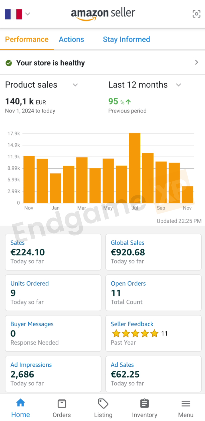Screen dimensions: 205x421
Task: Expand the Product sales metric dropdown
Action: (x=75, y=85)
